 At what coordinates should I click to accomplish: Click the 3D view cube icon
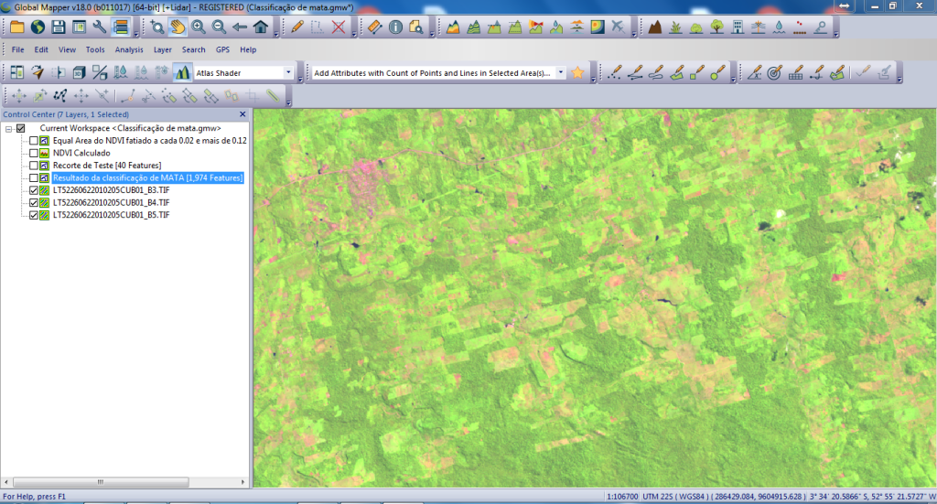pyautogui.click(x=79, y=72)
